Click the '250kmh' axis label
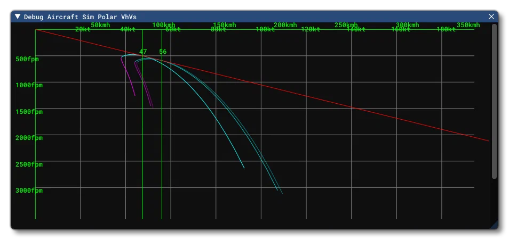 [346, 25]
